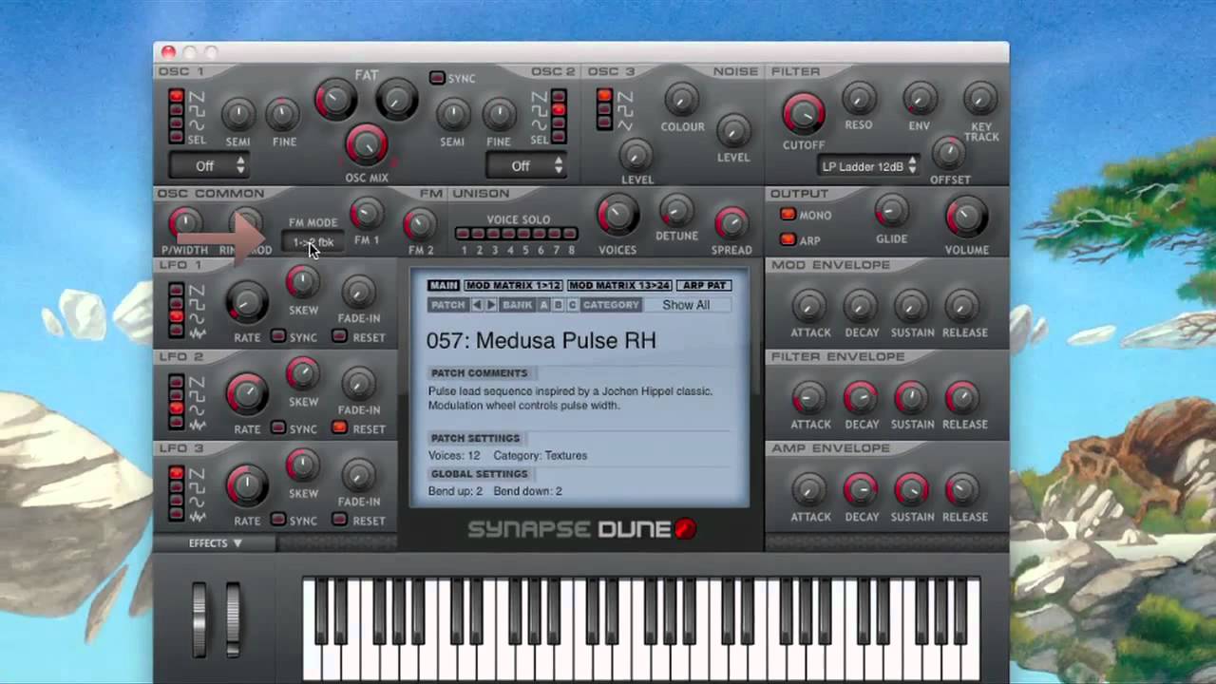Go to previous patch with left arrow

(478, 305)
